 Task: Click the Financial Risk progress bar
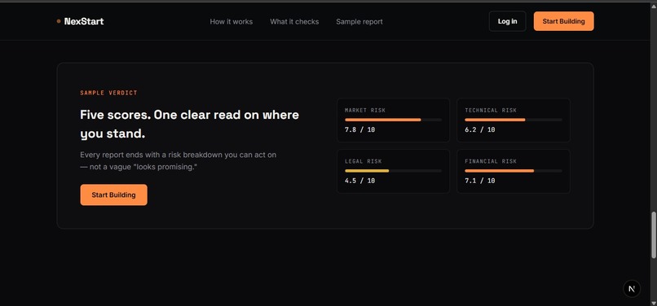(514, 171)
